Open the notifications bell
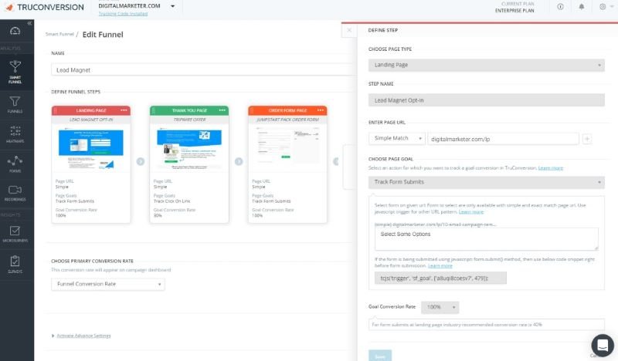 click(x=582, y=7)
